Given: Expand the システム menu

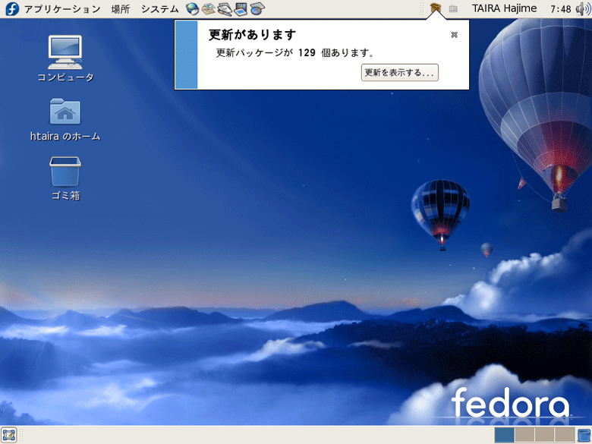Looking at the screenshot, I should click(159, 9).
